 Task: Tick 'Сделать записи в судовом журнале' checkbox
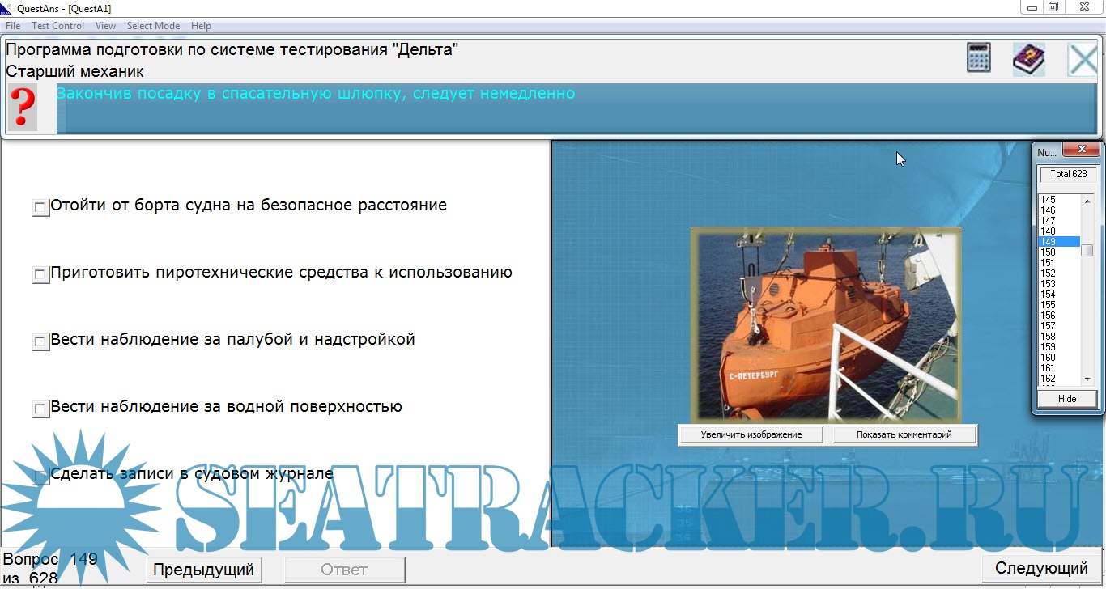click(x=40, y=477)
